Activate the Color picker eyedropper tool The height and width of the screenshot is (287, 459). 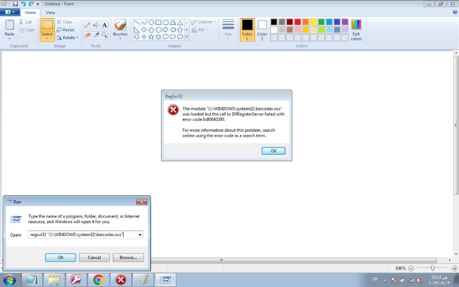pyautogui.click(x=96, y=35)
